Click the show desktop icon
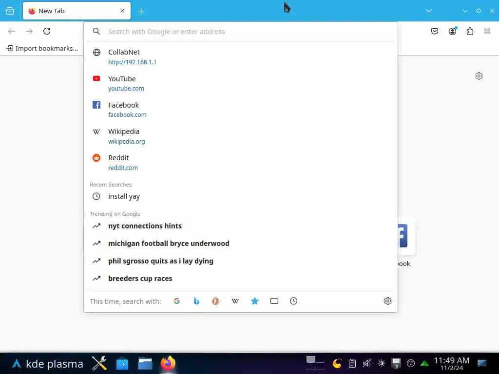Image resolution: width=499 pixels, height=374 pixels. 482,363
